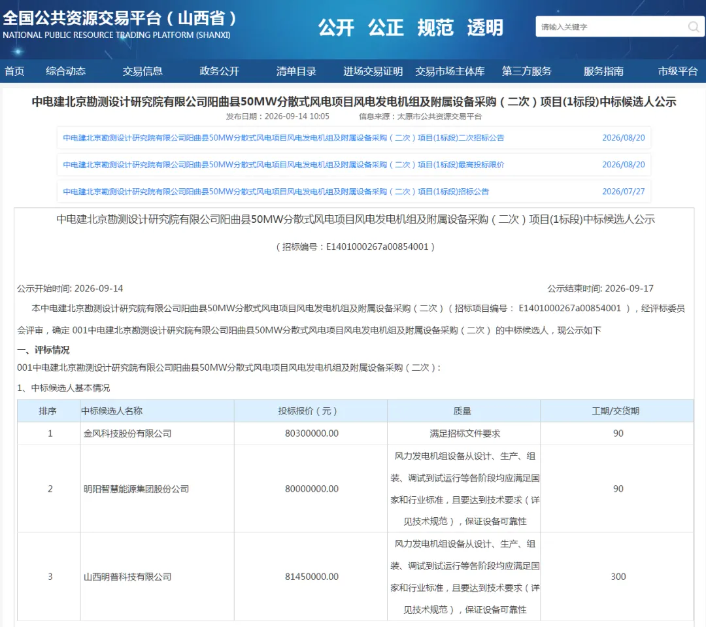Go to 市级平台 in navigation bar
This screenshot has width=706, height=627.
678,71
